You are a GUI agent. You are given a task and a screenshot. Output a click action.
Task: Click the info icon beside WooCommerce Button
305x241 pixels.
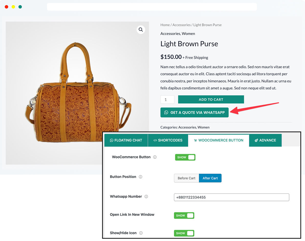155,157
